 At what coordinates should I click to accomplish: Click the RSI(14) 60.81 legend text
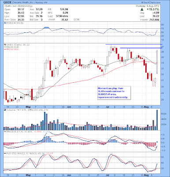[15, 23]
